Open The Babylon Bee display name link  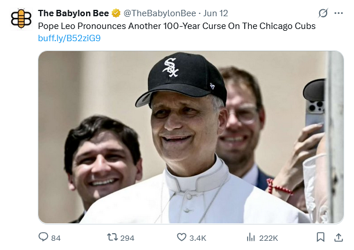73,13
